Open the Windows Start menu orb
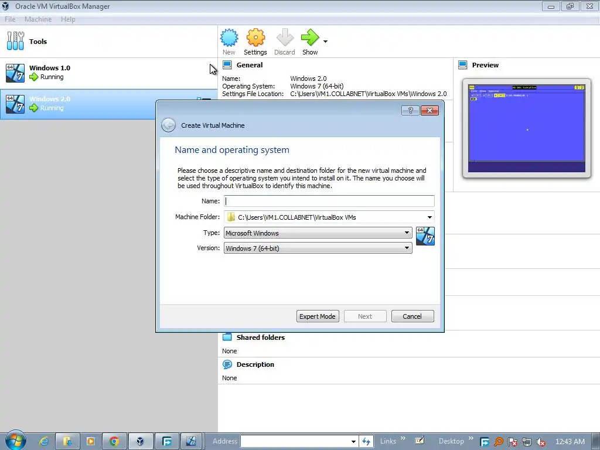This screenshot has height=450, width=600. point(15,441)
